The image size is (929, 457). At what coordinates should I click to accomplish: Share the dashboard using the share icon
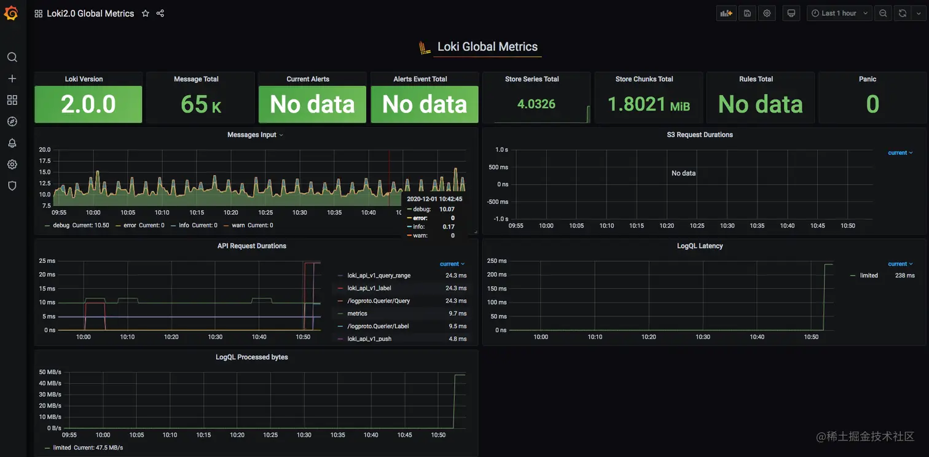[x=160, y=14]
